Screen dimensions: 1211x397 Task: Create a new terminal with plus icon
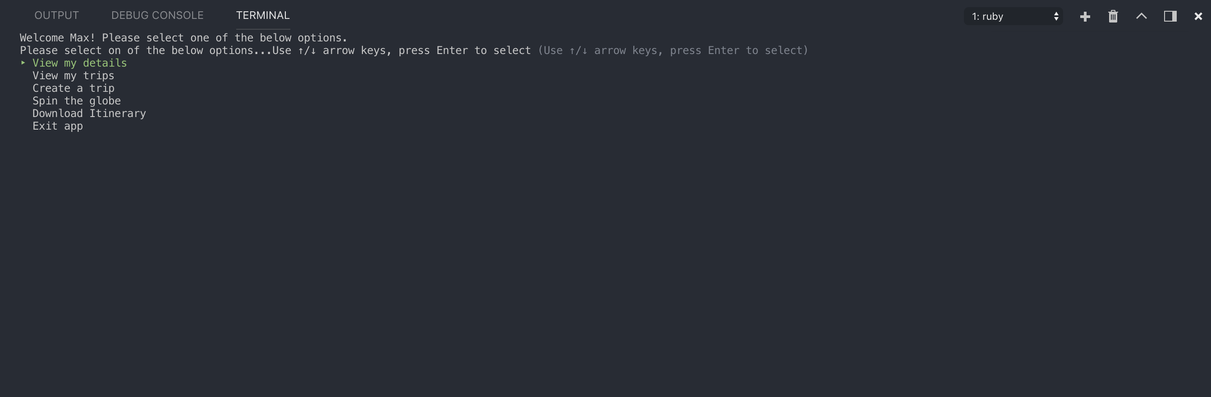coord(1085,16)
